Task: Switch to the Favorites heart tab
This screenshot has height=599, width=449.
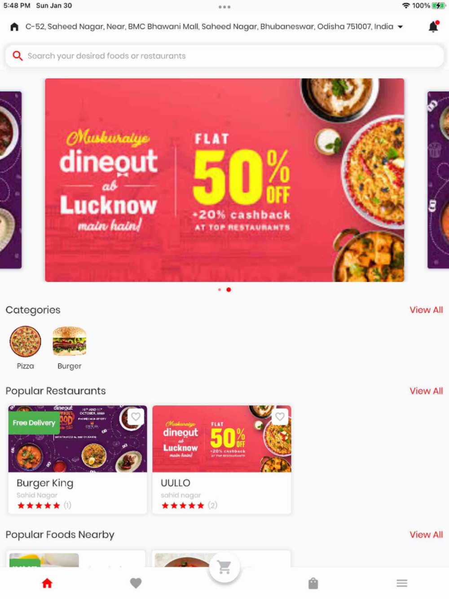Action: [x=136, y=583]
